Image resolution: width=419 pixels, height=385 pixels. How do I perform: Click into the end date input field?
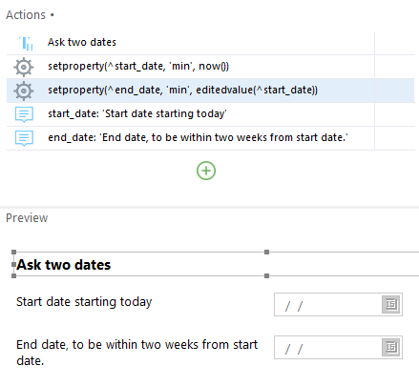pyautogui.click(x=327, y=347)
